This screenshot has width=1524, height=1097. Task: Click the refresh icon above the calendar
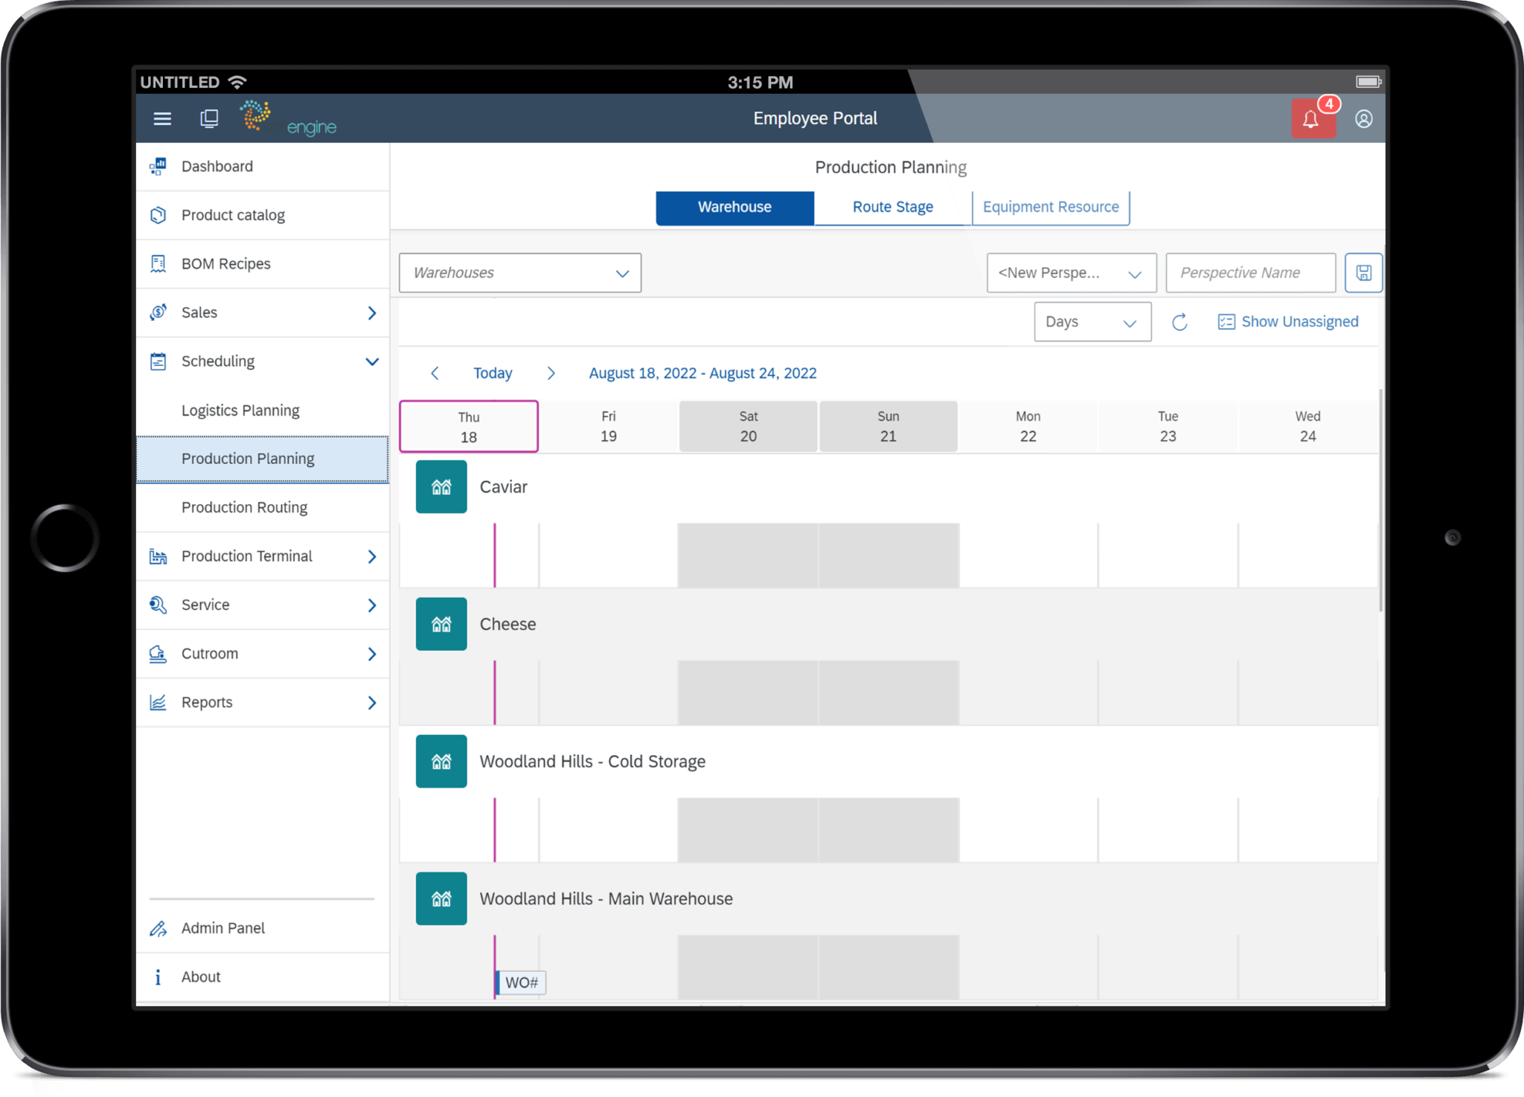tap(1179, 321)
